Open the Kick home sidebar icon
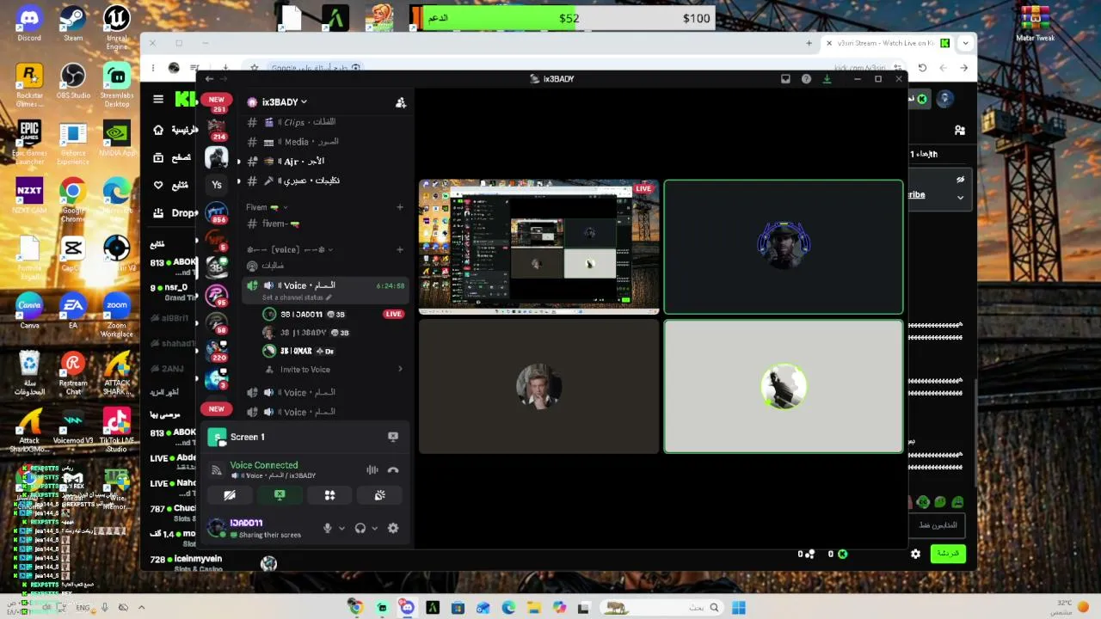The width and height of the screenshot is (1101, 619). 158,130
